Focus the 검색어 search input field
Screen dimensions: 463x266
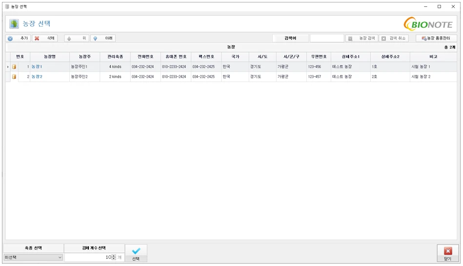click(x=327, y=38)
